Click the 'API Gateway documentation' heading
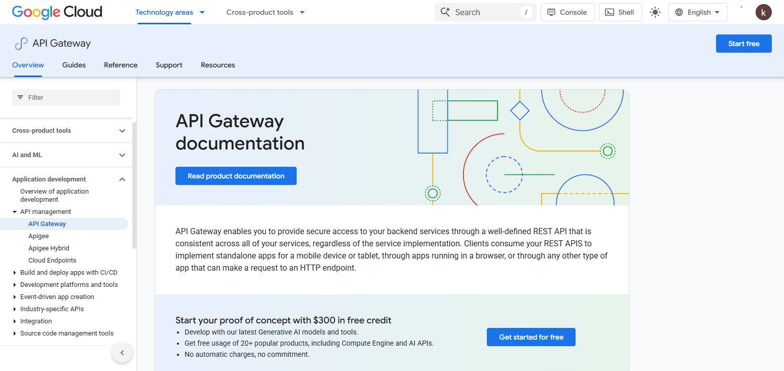Image resolution: width=784 pixels, height=371 pixels. pyautogui.click(x=240, y=132)
